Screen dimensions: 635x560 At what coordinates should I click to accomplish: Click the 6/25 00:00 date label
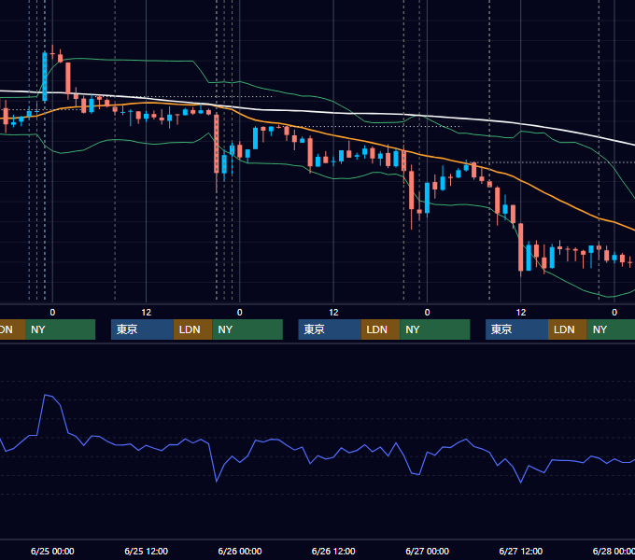(x=52, y=551)
